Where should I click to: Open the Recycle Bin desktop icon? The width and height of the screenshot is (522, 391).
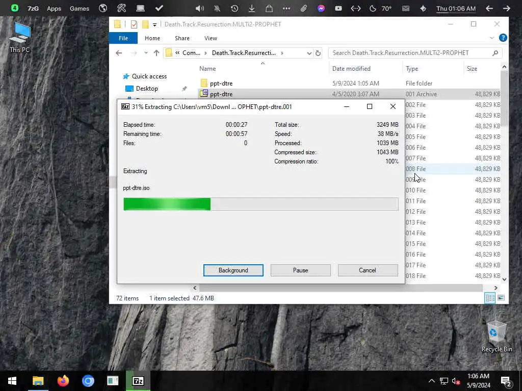pos(497,336)
